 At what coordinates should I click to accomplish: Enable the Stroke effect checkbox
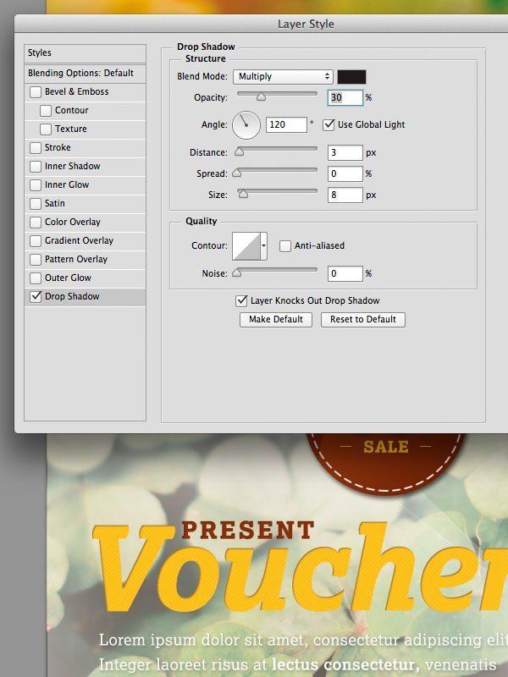[x=36, y=147]
